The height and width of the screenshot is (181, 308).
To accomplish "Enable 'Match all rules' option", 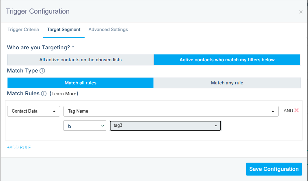I will pos(80,83).
